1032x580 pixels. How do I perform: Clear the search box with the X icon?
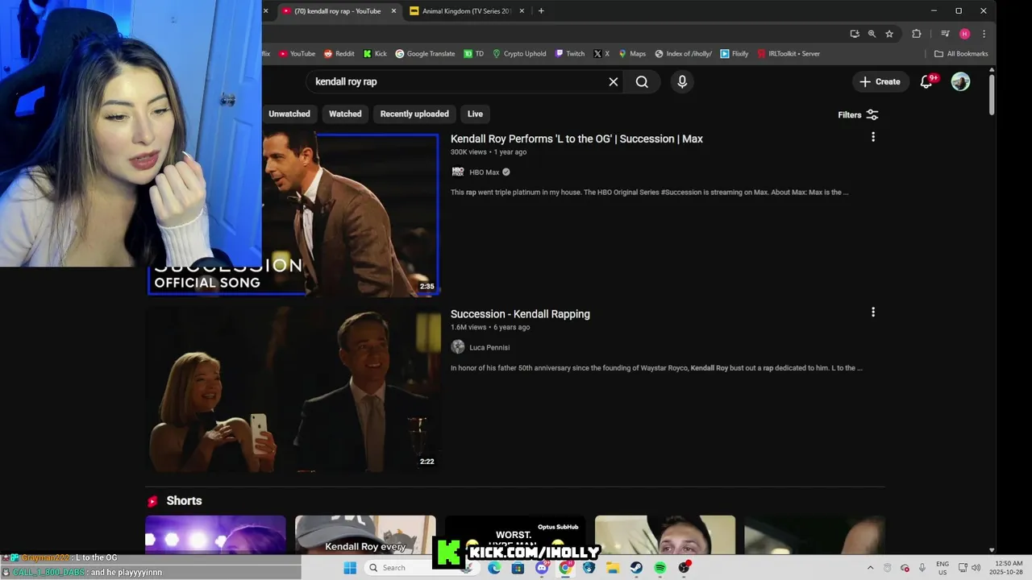coord(613,81)
